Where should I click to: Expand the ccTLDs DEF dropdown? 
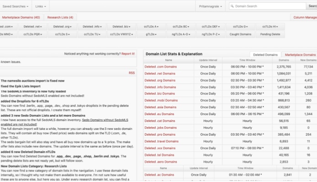[x=211, y=27]
